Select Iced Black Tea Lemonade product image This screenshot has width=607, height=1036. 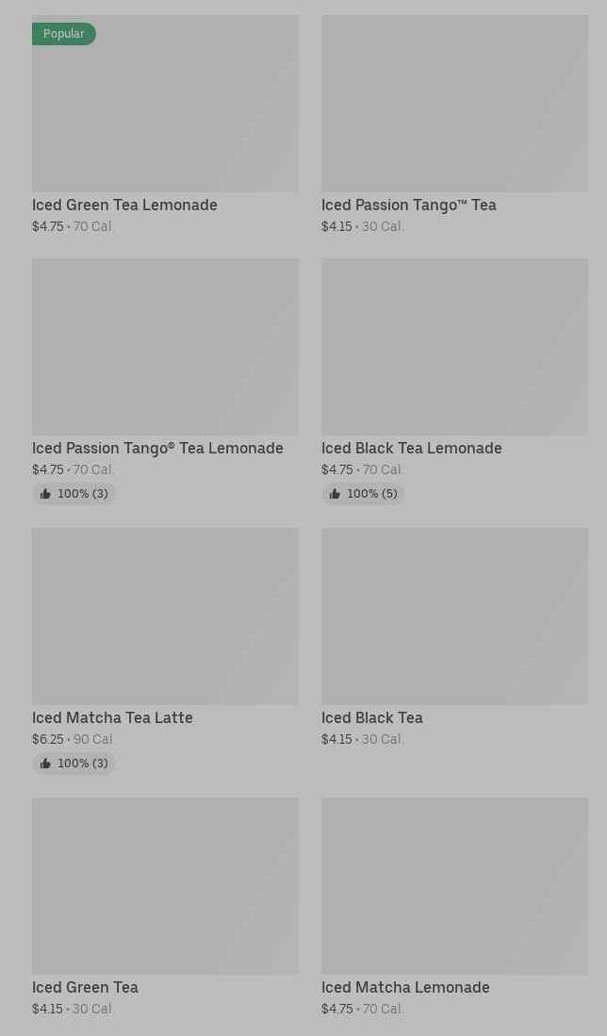coord(454,347)
